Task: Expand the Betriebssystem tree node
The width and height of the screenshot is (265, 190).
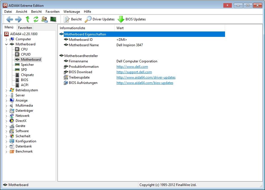Action: coord(7,90)
